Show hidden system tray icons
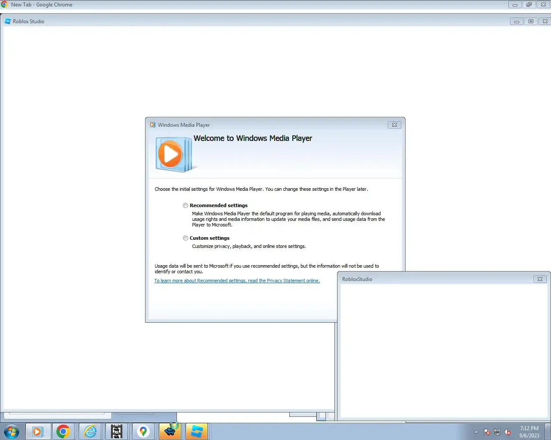This screenshot has width=551, height=440. [476, 432]
